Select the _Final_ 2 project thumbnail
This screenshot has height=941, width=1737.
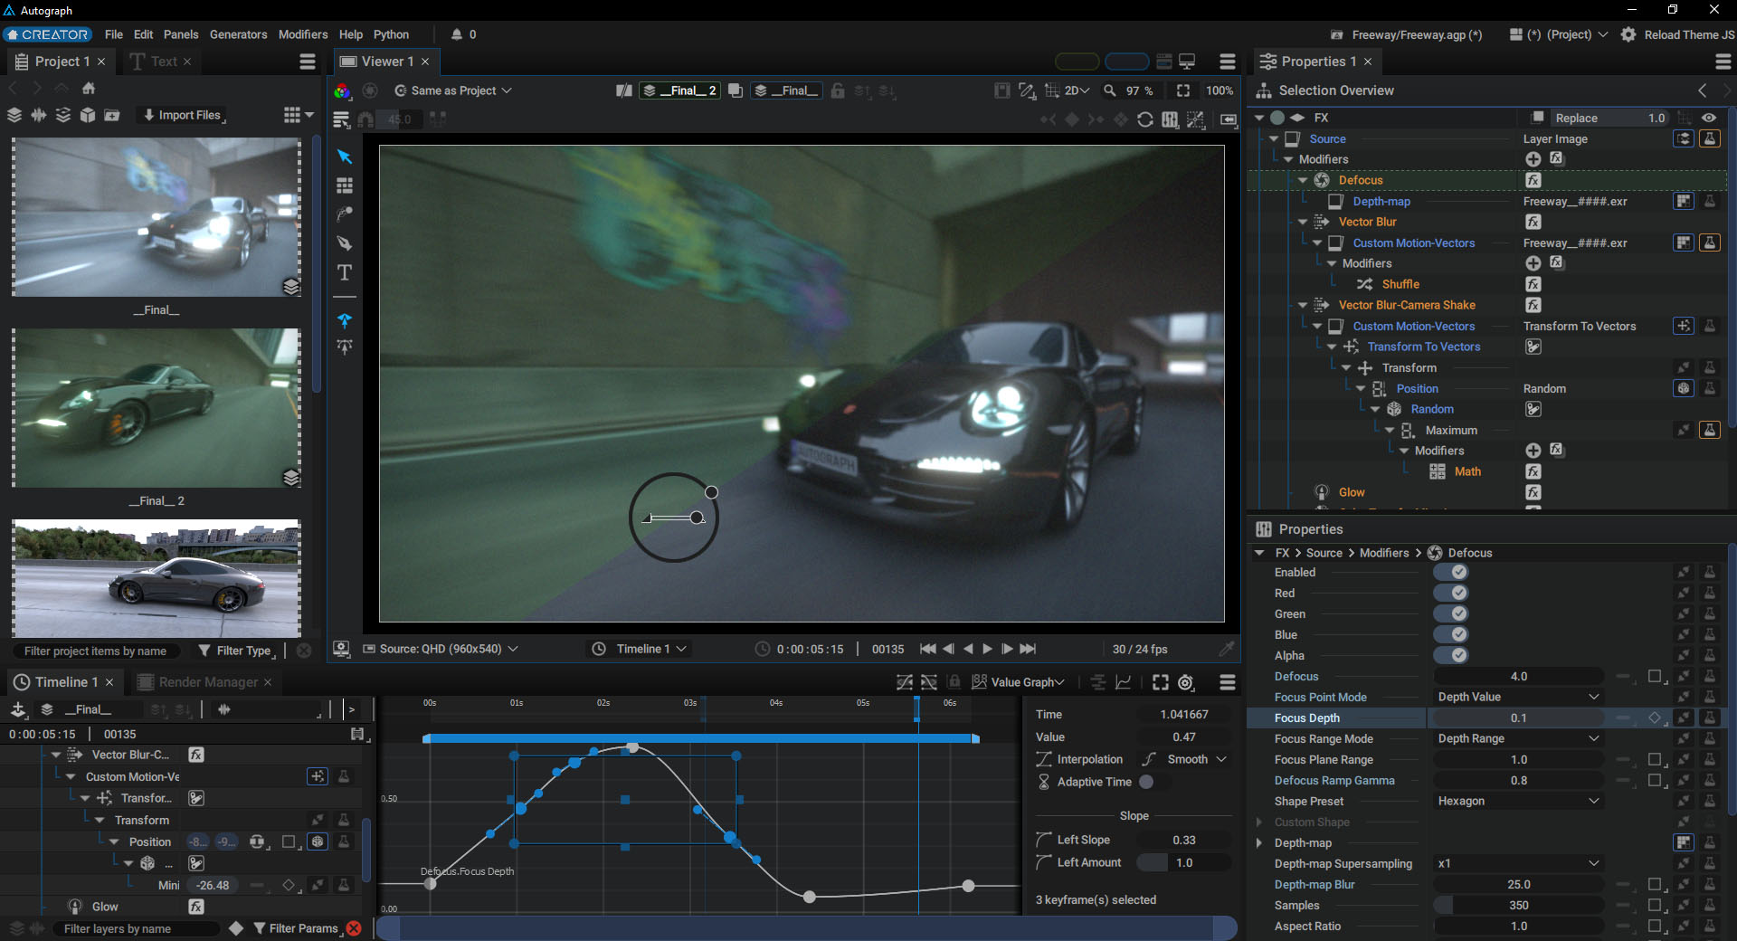157,408
